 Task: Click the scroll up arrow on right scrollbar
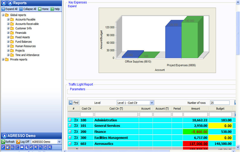point(238,2)
